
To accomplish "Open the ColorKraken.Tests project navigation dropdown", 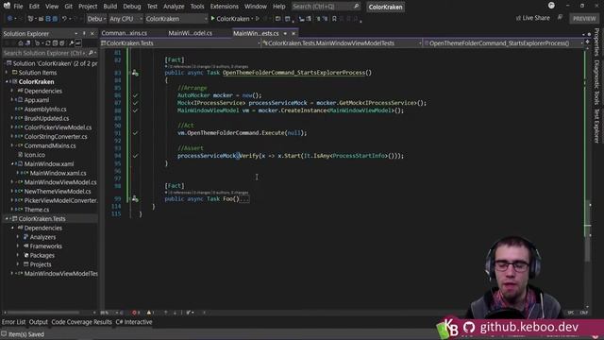I will (180, 43).
